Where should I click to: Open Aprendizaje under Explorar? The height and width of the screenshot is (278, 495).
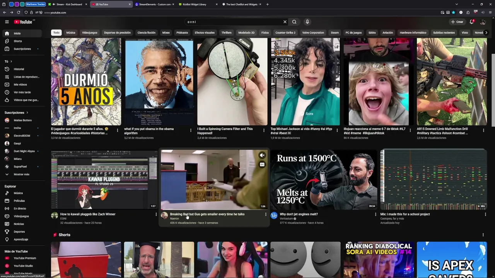pyautogui.click(x=22, y=239)
